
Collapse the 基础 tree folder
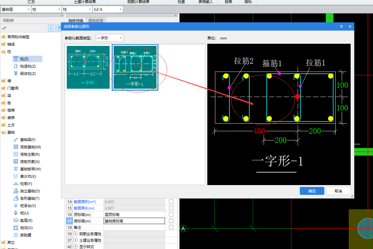pyautogui.click(x=3, y=132)
